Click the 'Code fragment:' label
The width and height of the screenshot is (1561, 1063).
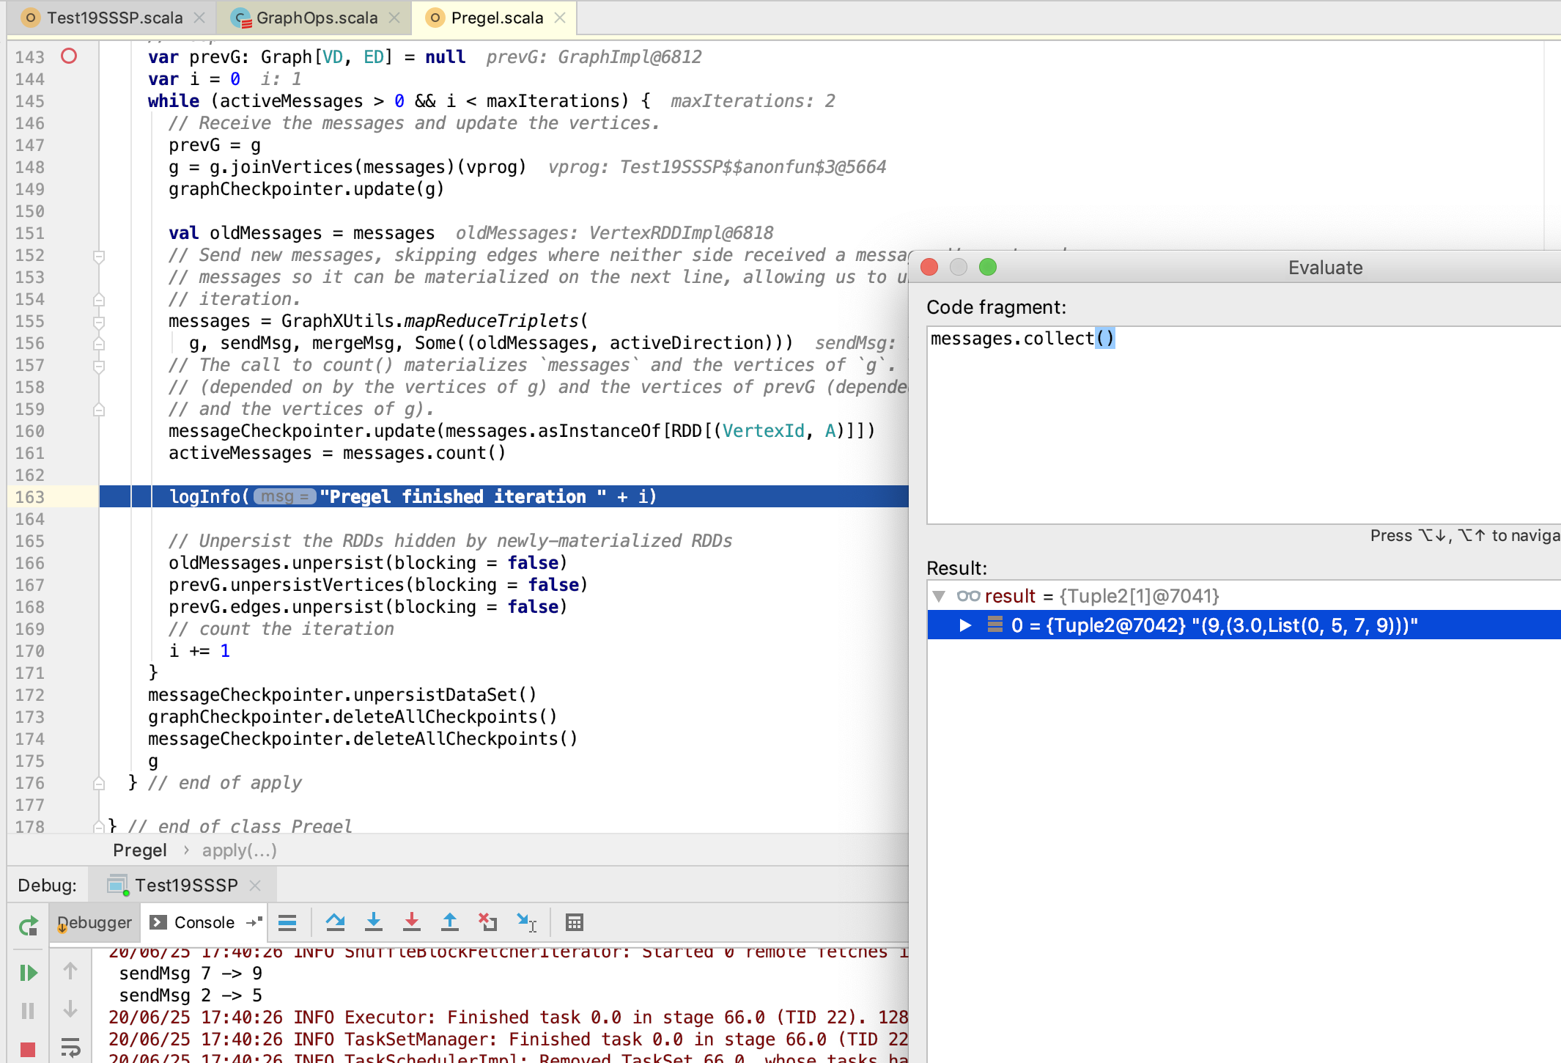996,307
